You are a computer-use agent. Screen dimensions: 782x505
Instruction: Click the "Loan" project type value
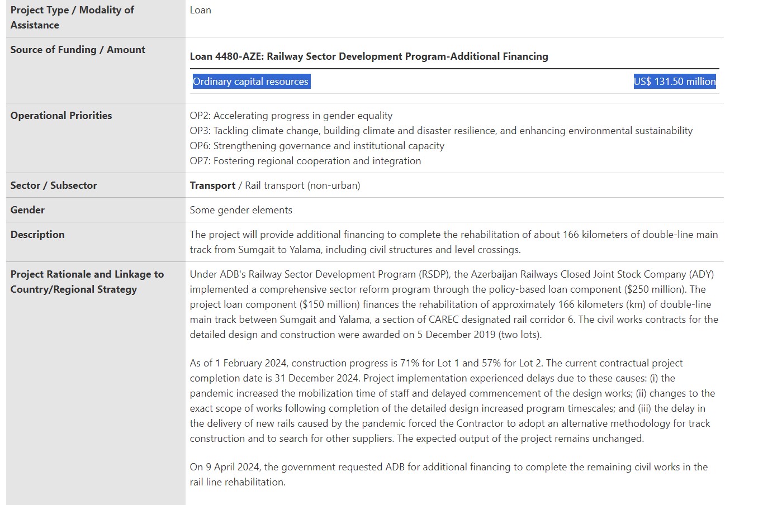pos(200,10)
